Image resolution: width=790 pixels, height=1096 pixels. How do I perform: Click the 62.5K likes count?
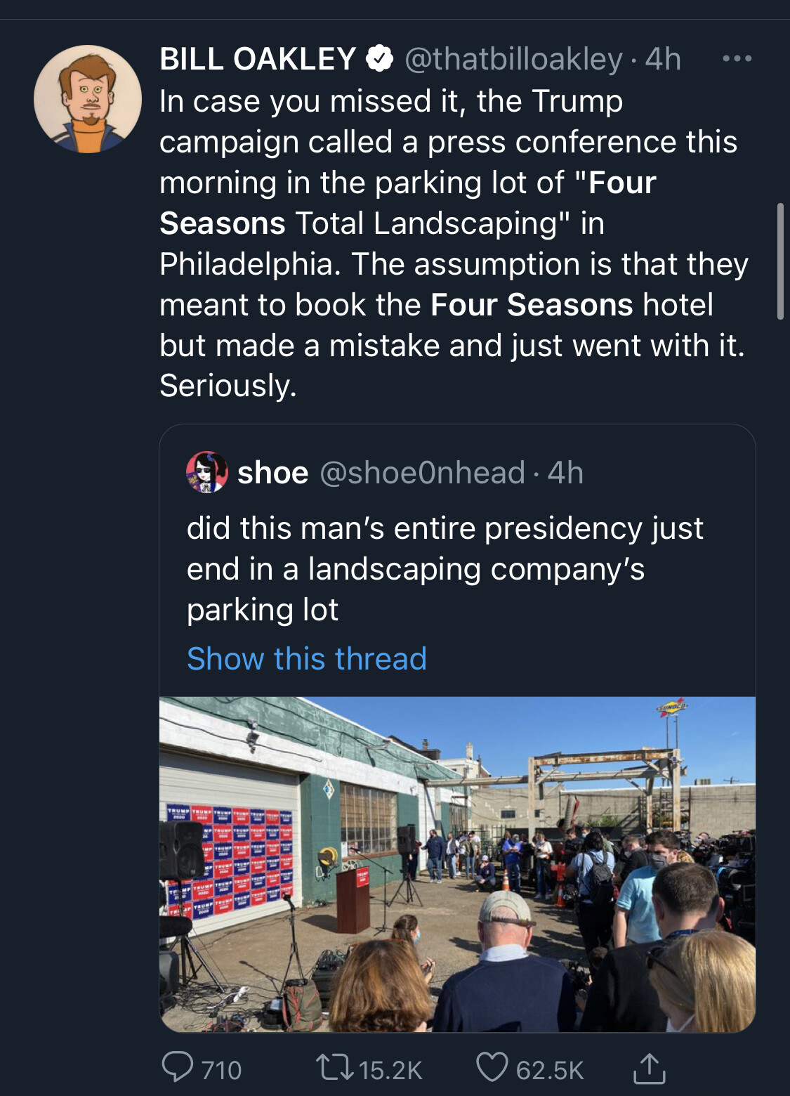click(x=550, y=1070)
